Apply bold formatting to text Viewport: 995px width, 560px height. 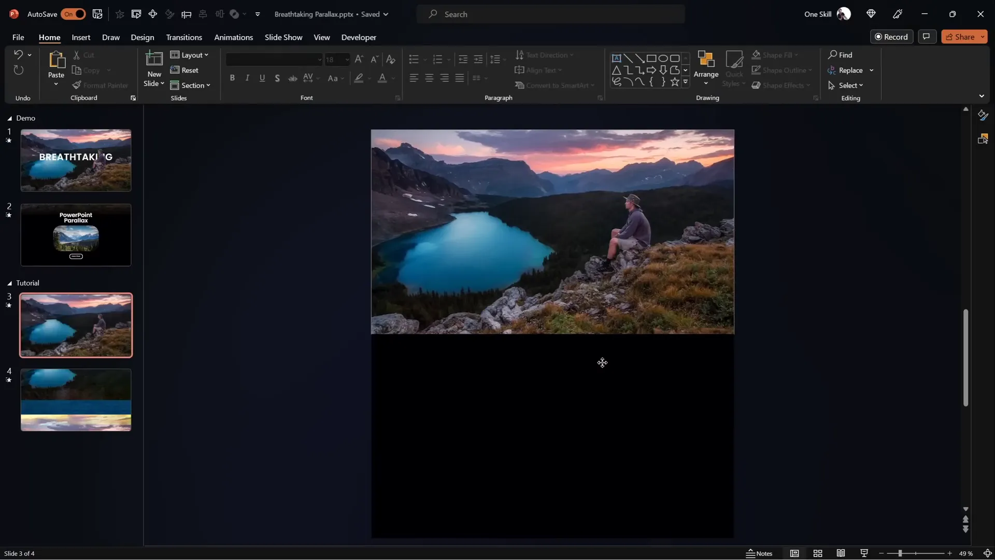(x=233, y=78)
